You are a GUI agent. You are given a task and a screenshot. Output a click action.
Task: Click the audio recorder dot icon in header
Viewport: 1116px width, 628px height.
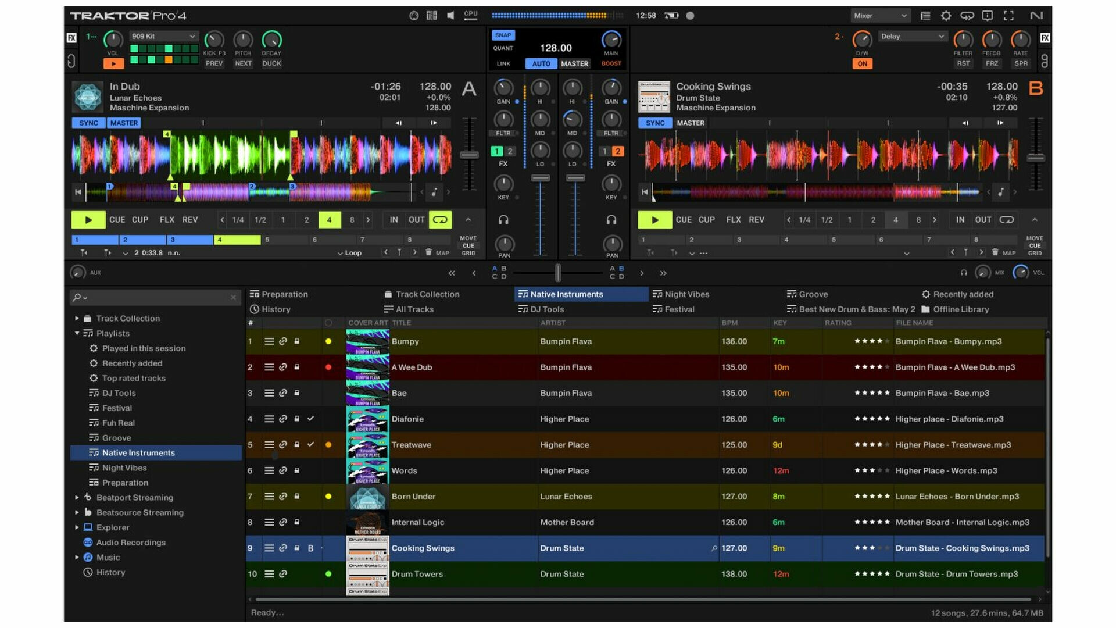690,16
